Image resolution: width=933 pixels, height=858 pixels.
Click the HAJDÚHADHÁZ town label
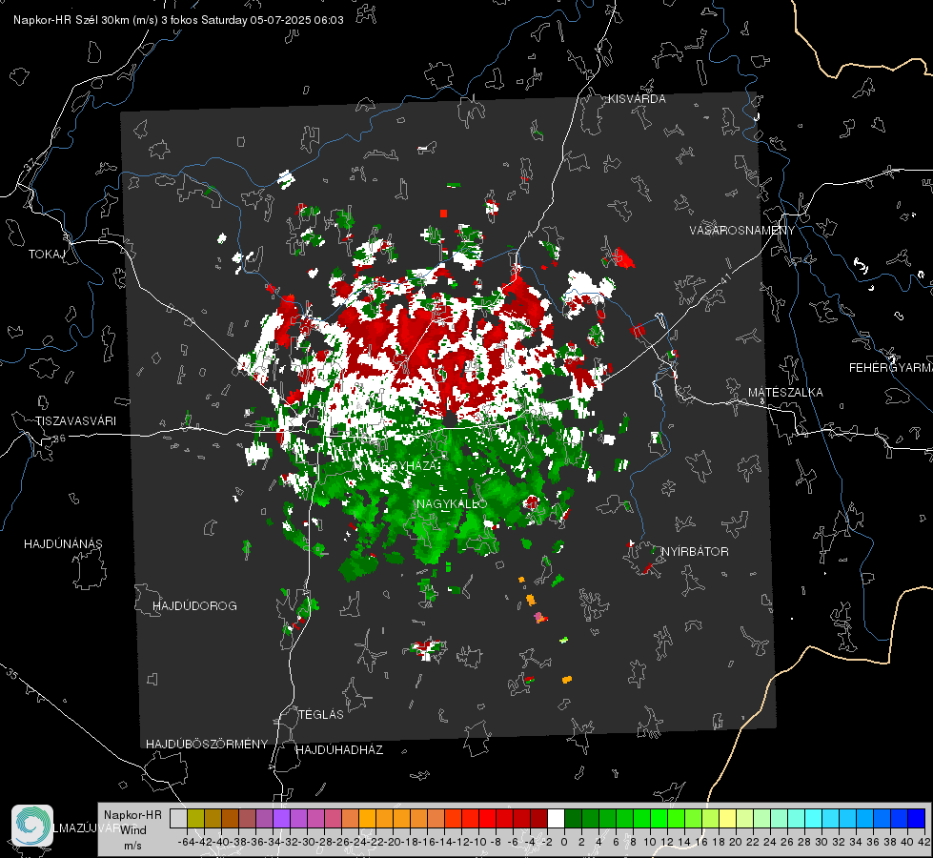click(x=339, y=749)
